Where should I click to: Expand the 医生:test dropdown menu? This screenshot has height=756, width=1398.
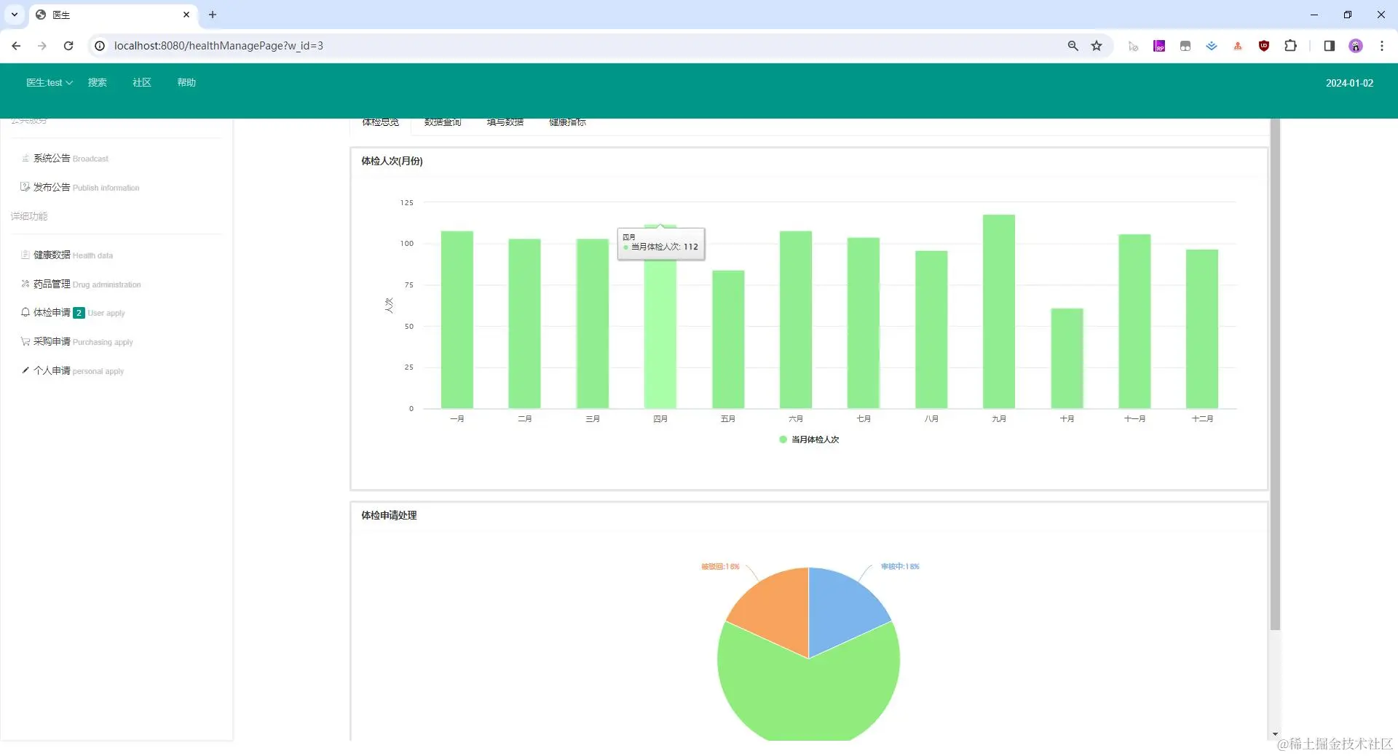coord(50,83)
